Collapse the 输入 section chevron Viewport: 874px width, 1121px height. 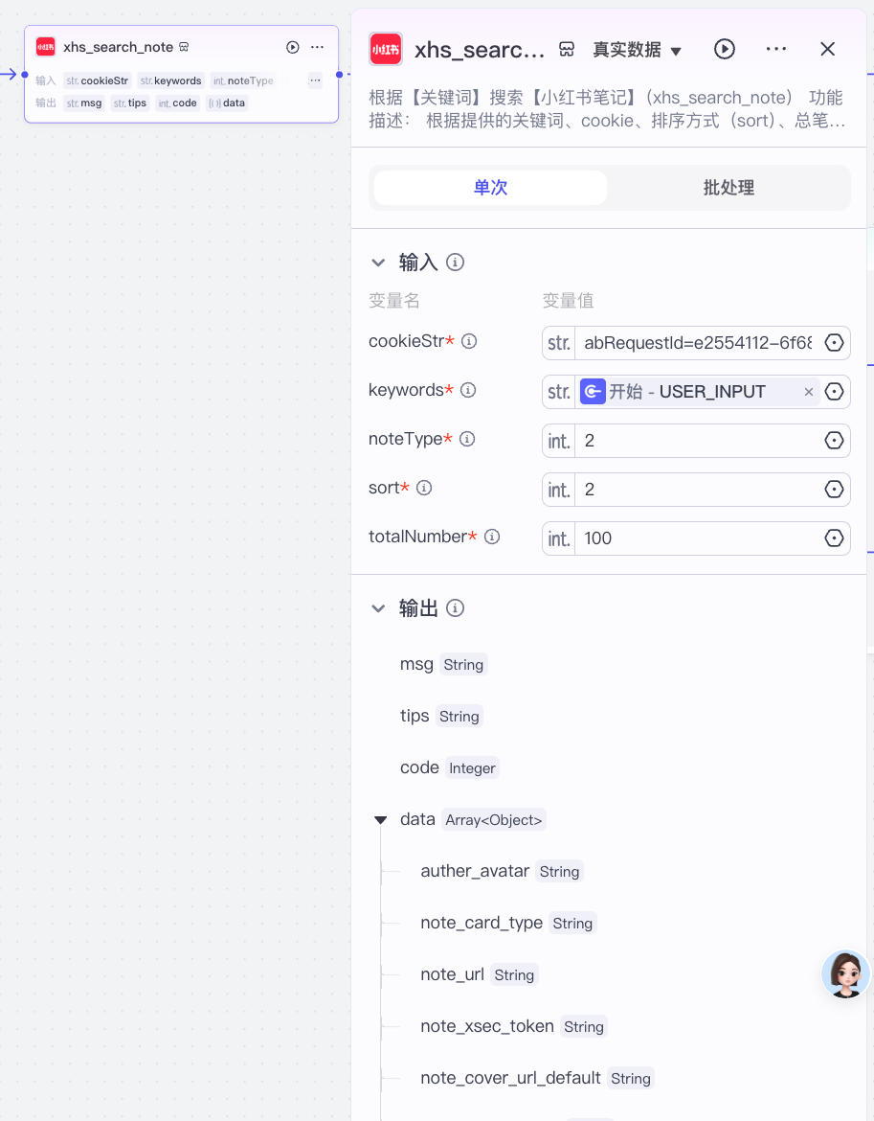point(378,263)
